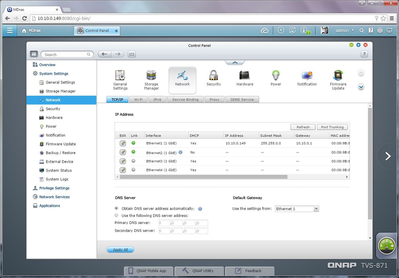Open admin user dropdown menu

pyautogui.click(x=344, y=31)
